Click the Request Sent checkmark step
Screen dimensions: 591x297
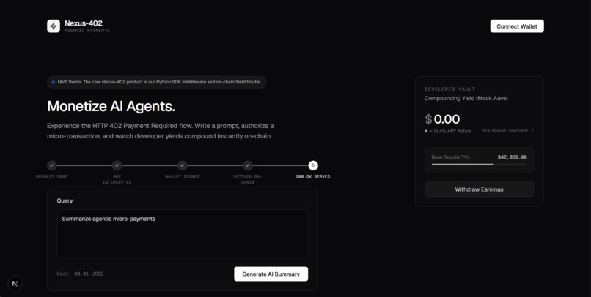(x=52, y=165)
